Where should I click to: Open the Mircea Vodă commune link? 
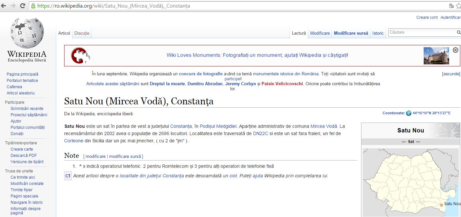pos(324,126)
